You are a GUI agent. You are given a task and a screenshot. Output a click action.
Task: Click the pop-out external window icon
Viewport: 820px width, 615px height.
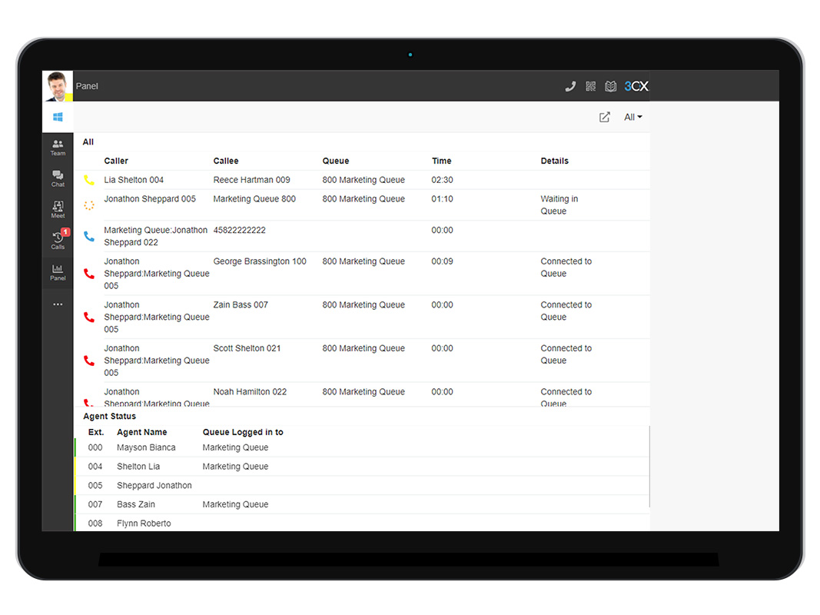point(604,117)
